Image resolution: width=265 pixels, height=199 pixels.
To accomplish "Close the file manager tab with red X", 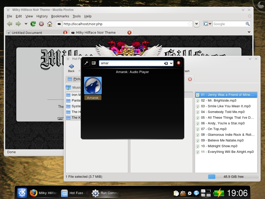I will pos(190,79).
